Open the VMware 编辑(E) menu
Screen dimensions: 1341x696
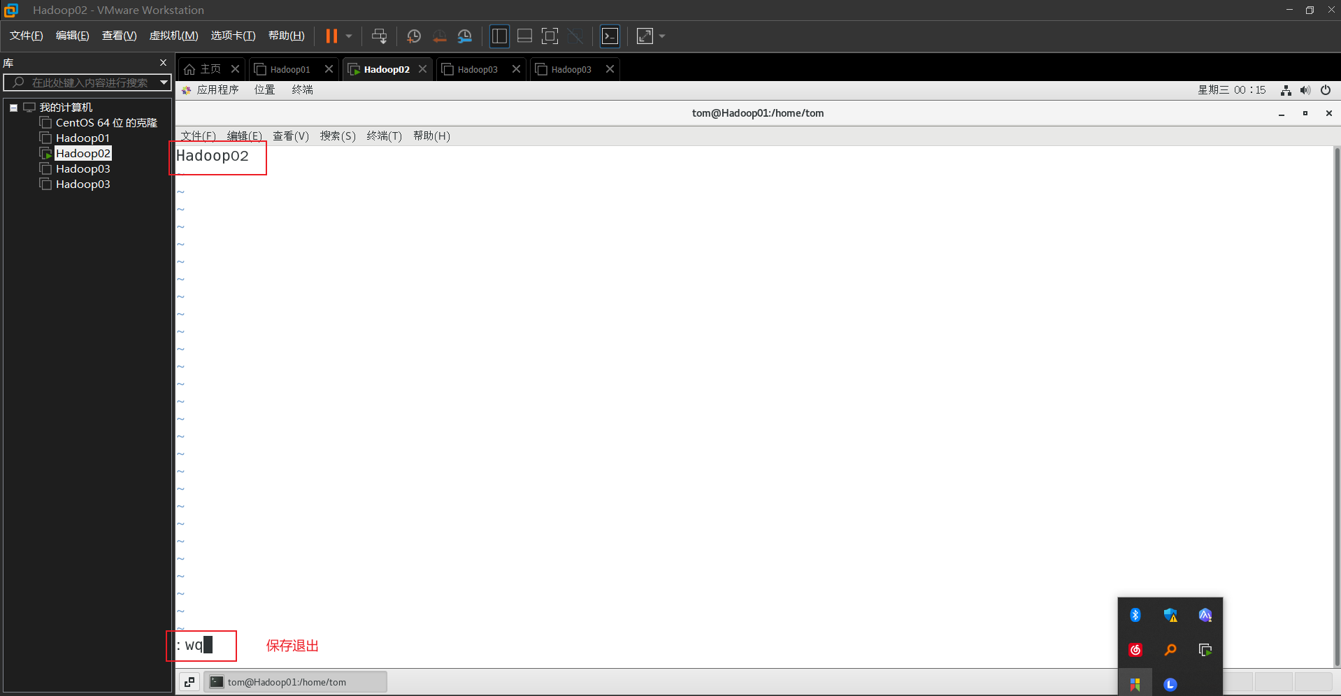pos(73,36)
